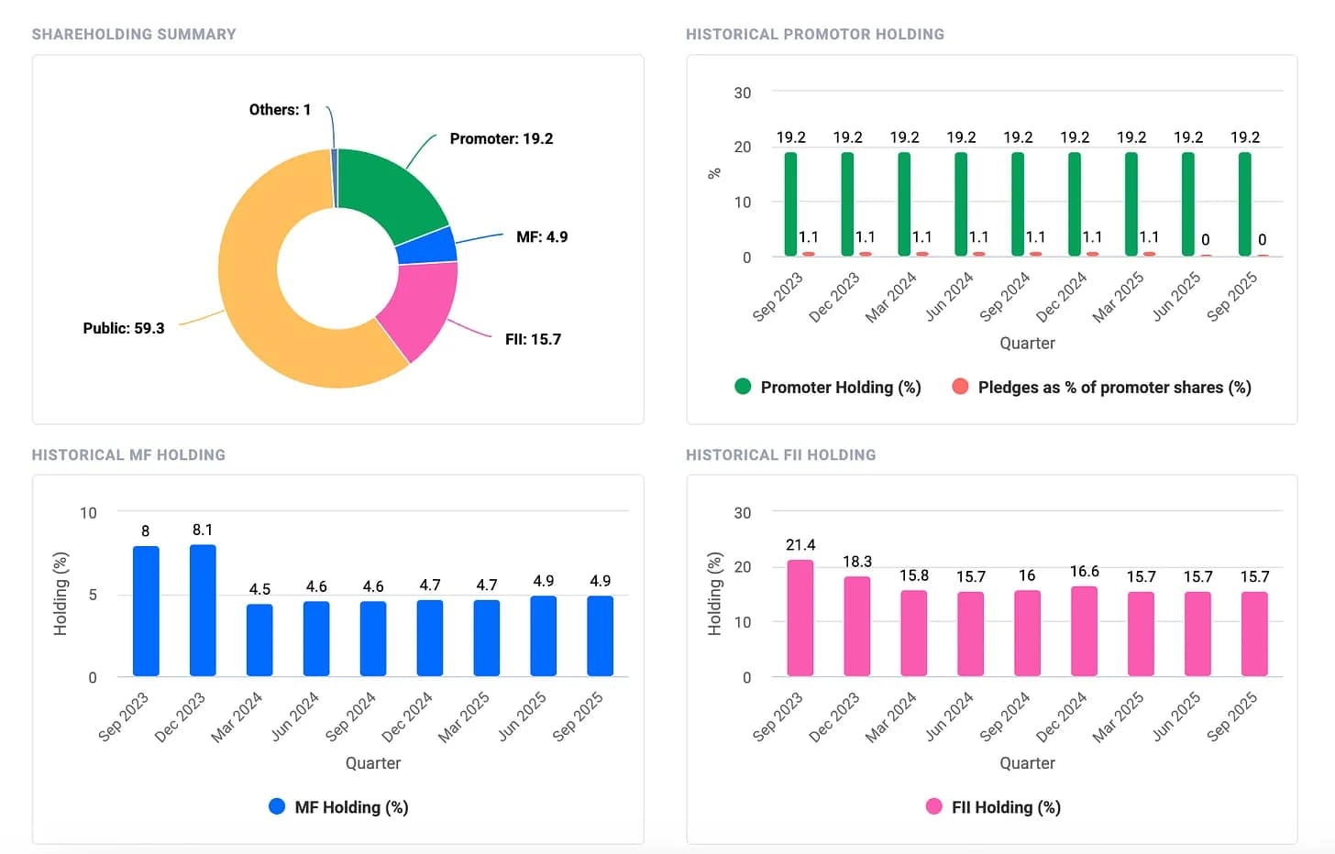Click the 'Holding (%)' axis title in the FII chart
This screenshot has width=1335, height=854.
click(x=715, y=594)
